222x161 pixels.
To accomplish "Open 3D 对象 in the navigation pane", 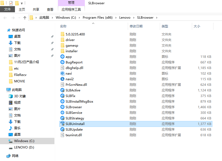I will pyautogui.click(x=20, y=96).
